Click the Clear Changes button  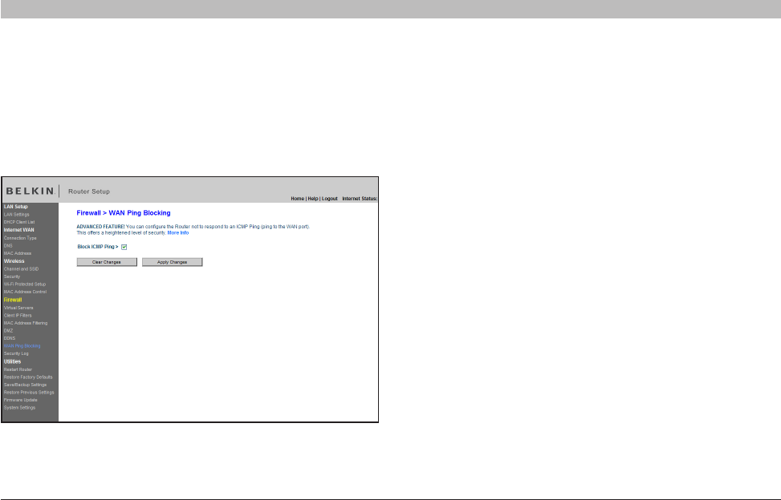(107, 262)
